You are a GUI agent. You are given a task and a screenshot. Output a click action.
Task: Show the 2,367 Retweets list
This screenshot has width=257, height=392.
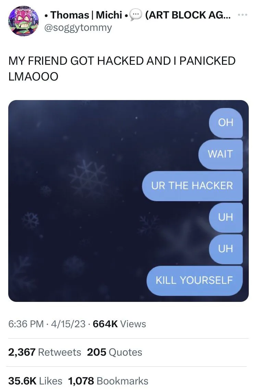(45, 352)
